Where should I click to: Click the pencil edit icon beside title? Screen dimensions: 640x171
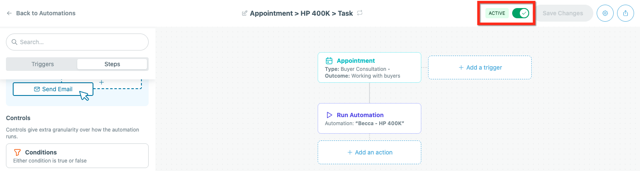(244, 13)
